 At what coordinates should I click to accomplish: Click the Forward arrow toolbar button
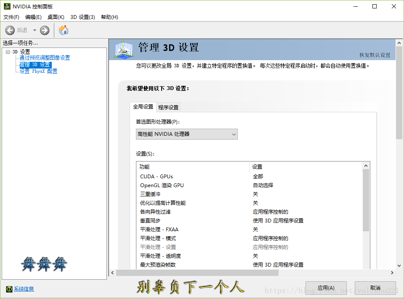[45, 30]
